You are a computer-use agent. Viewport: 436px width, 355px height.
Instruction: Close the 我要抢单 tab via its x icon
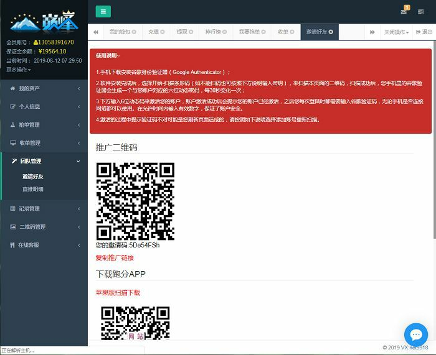(x=263, y=32)
